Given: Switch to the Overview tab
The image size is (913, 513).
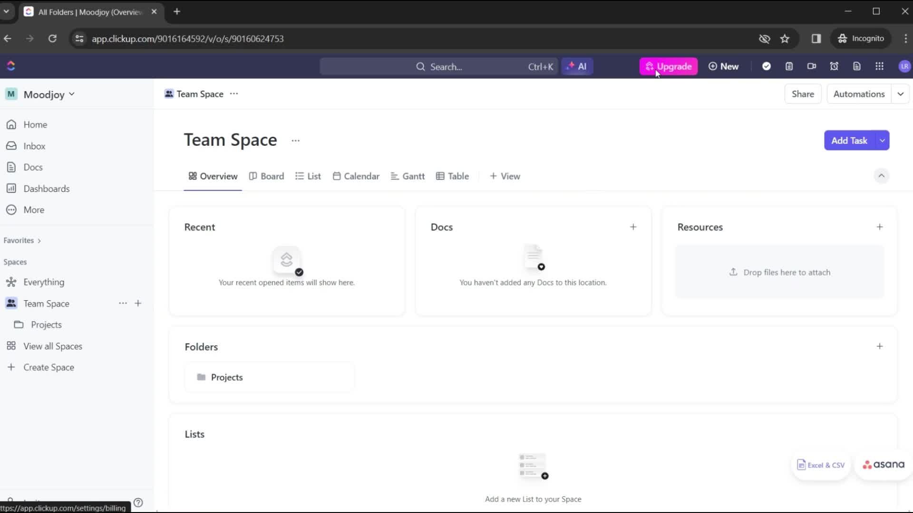Looking at the screenshot, I should (213, 176).
